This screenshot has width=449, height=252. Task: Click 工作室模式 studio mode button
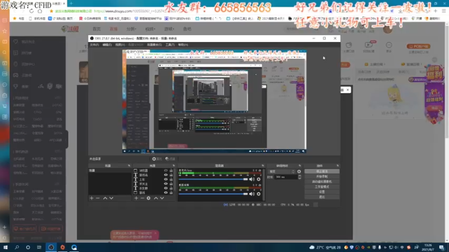[x=322, y=187]
